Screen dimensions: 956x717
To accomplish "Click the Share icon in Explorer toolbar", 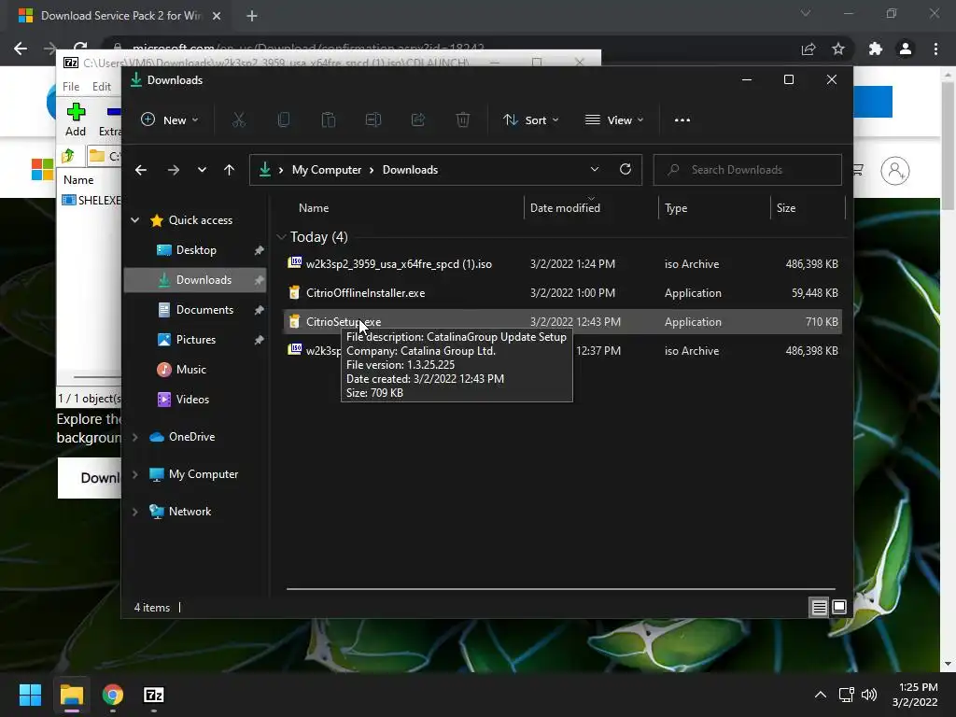I will (x=418, y=120).
